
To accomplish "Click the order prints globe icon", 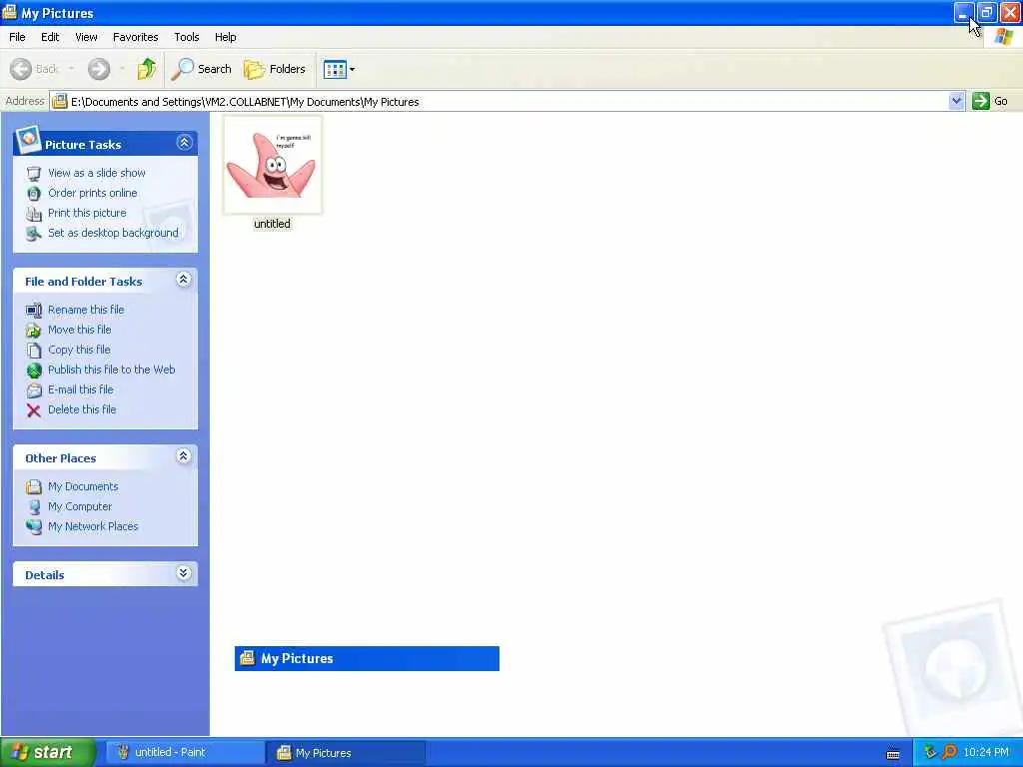I will 34,194.
